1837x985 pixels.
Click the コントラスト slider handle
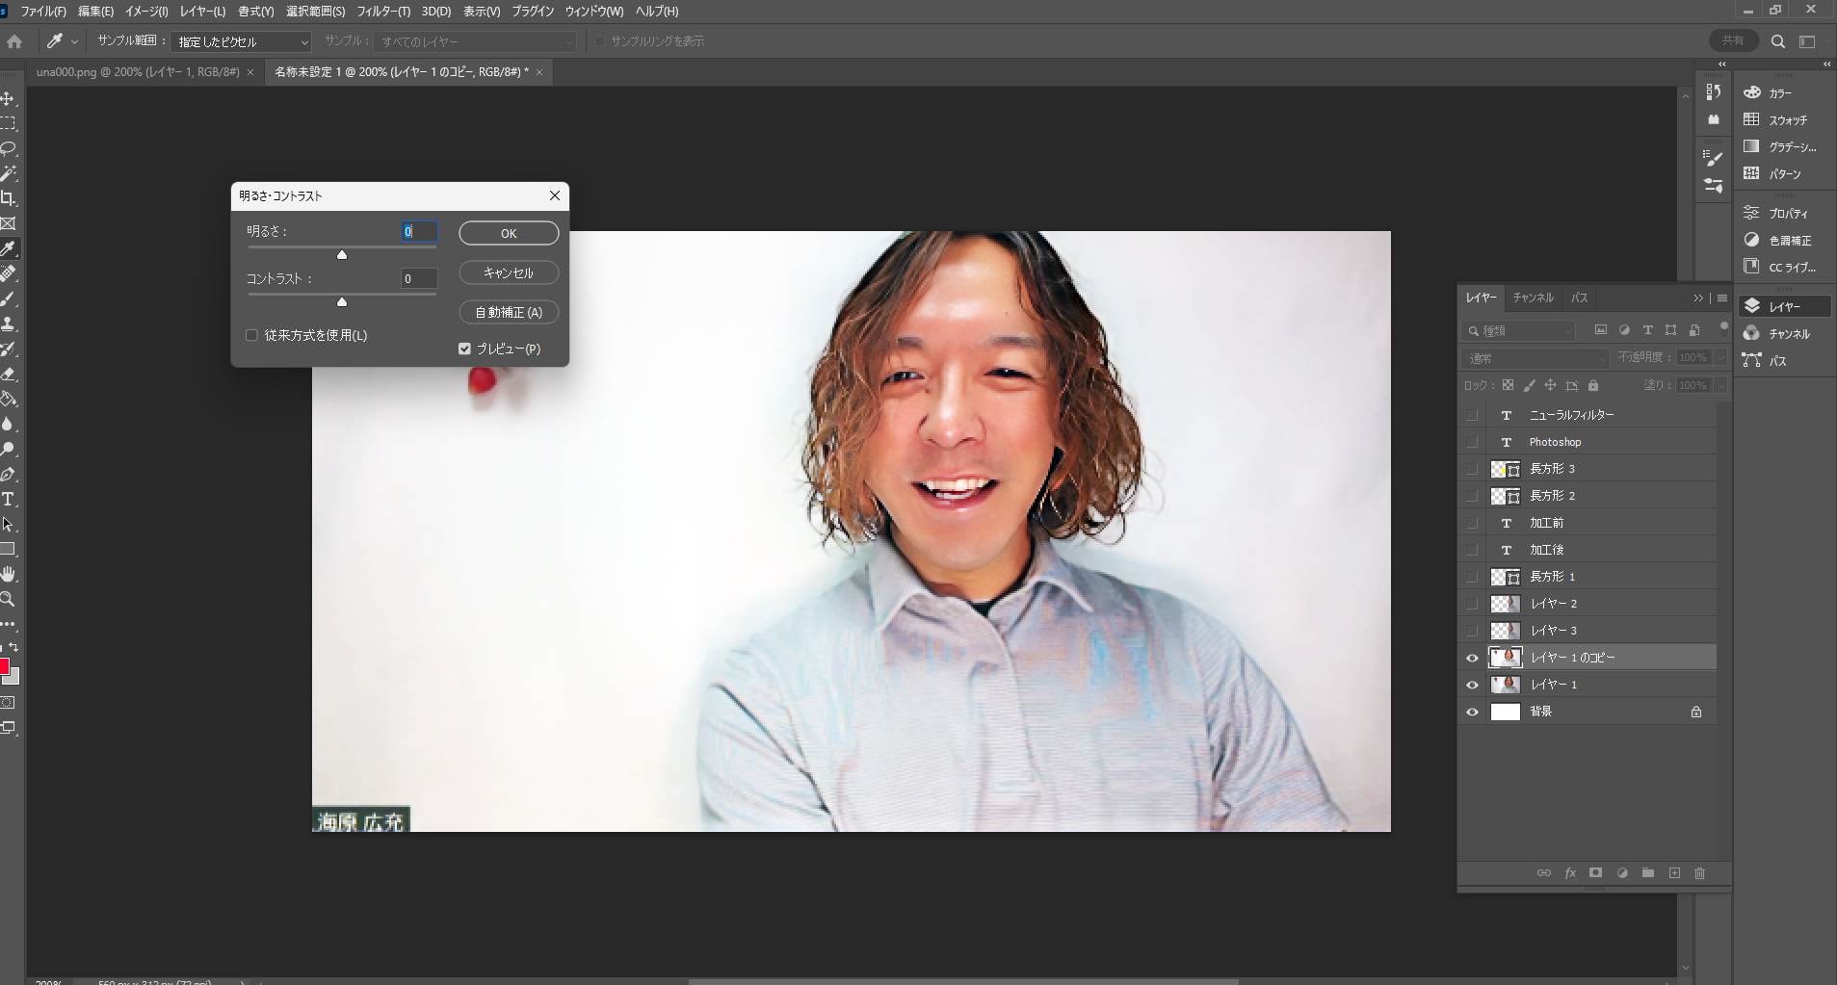tap(342, 301)
